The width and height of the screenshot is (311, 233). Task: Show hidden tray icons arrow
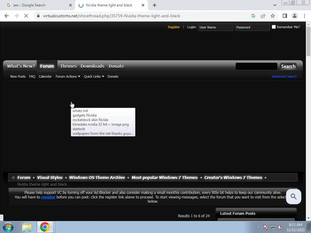(x=258, y=227)
